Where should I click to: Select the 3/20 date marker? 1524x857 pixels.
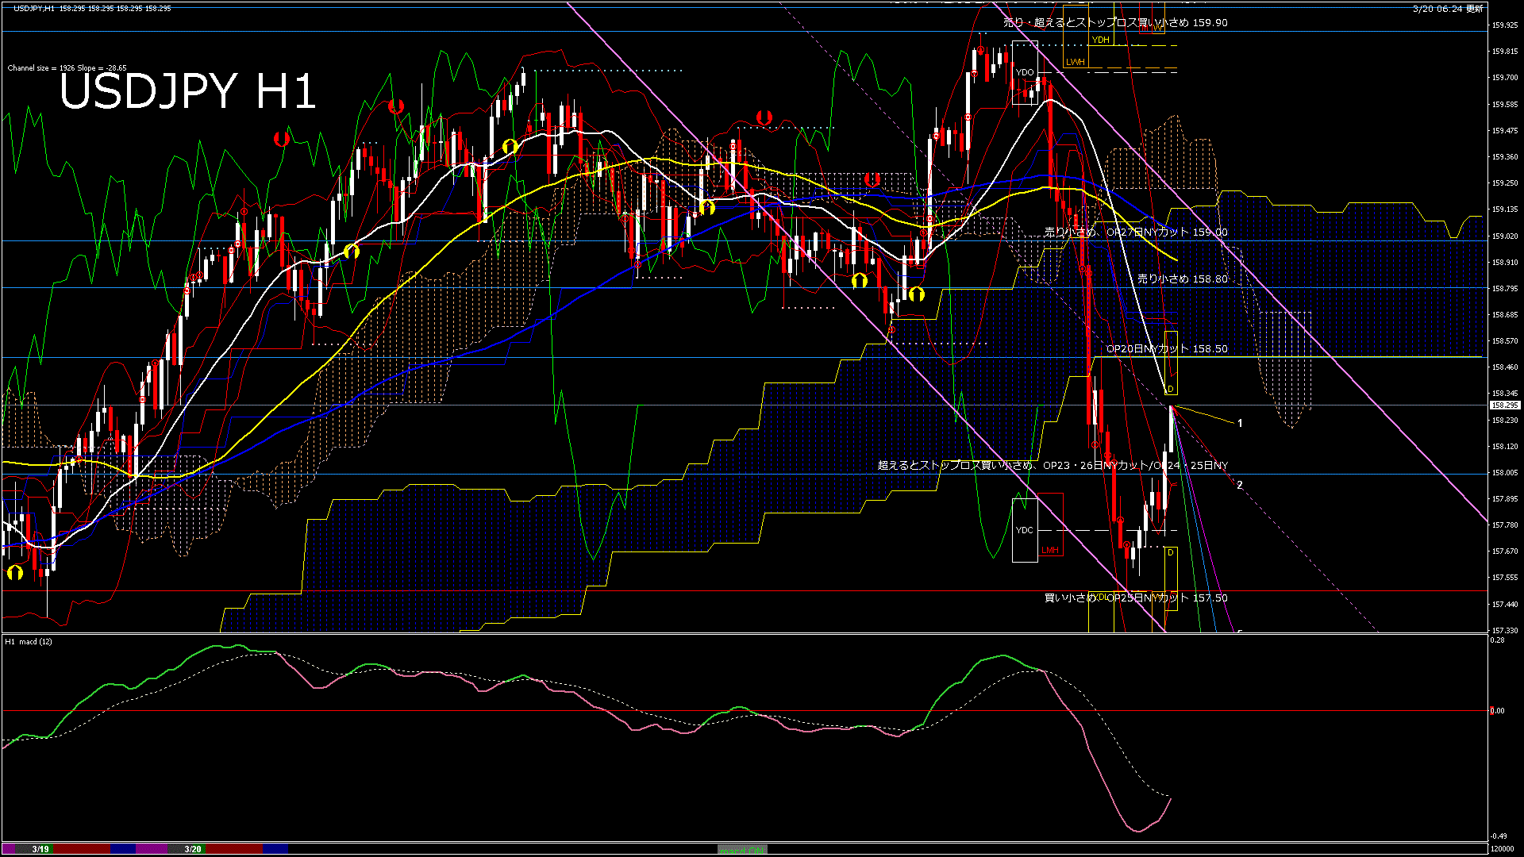pyautogui.click(x=193, y=849)
